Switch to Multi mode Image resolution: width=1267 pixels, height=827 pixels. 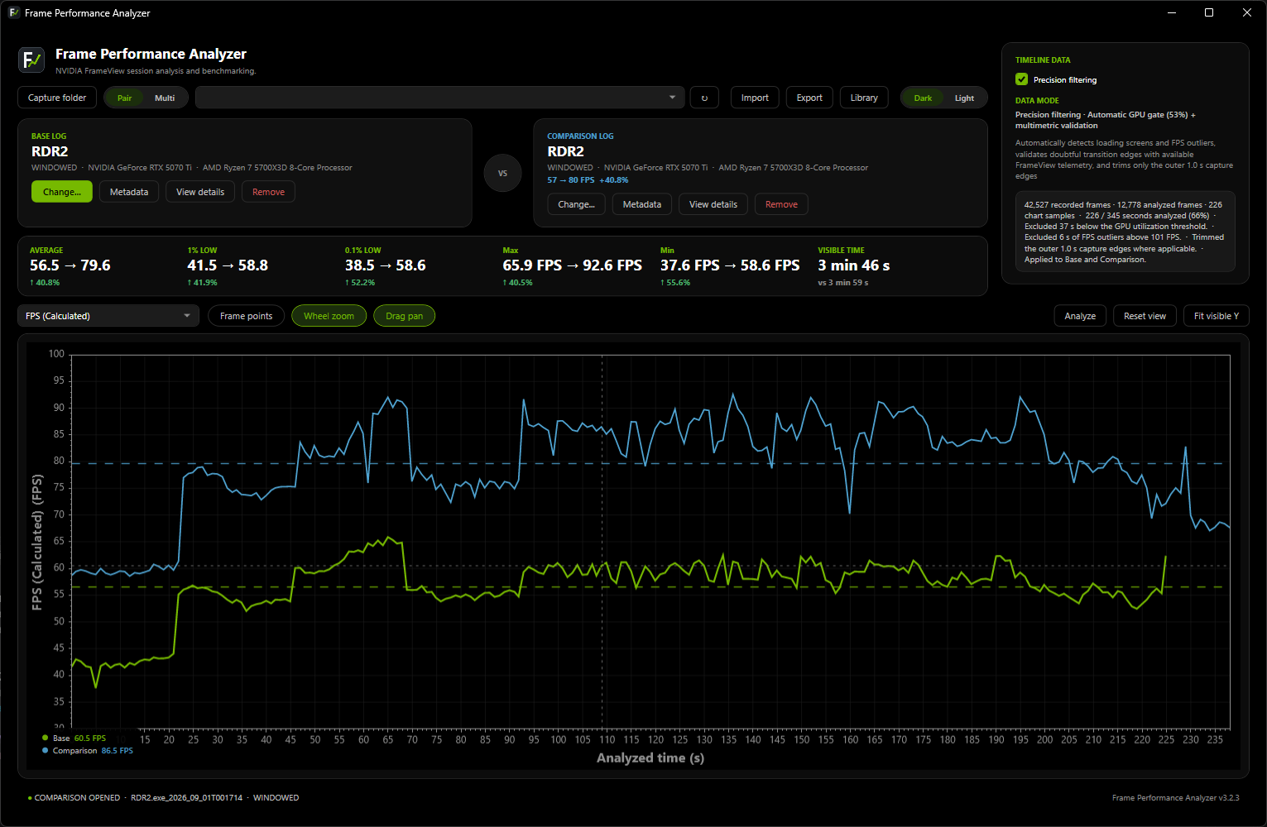(165, 98)
